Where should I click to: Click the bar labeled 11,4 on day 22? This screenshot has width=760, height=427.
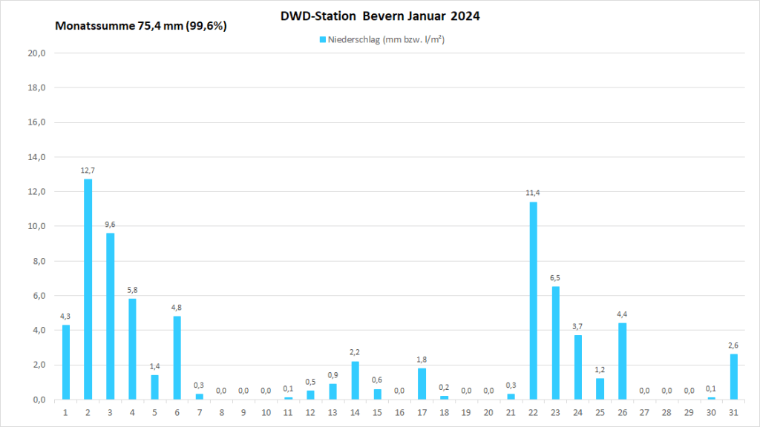click(533, 300)
